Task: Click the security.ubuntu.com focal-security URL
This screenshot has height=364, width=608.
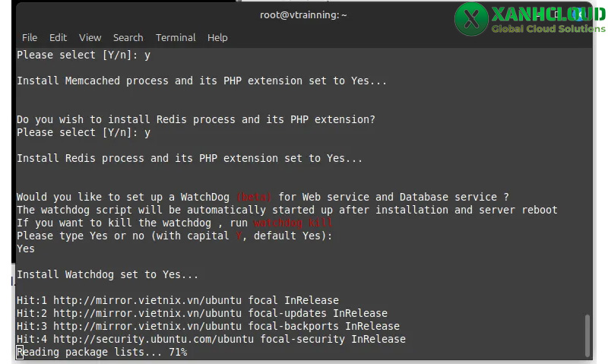Action: coord(154,339)
